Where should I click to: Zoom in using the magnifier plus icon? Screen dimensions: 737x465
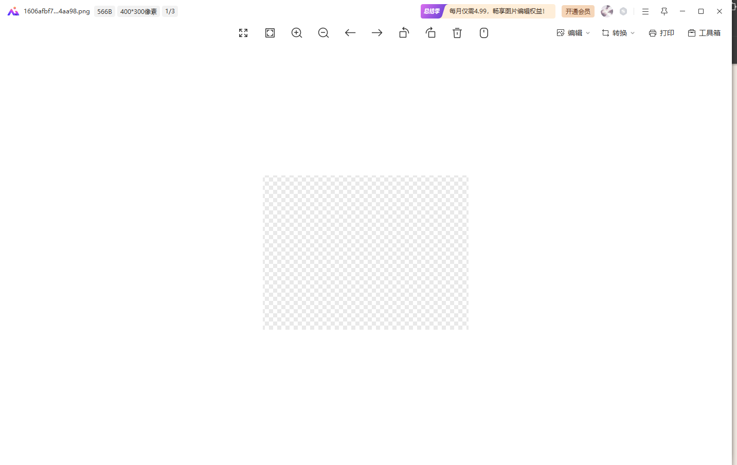click(x=297, y=33)
